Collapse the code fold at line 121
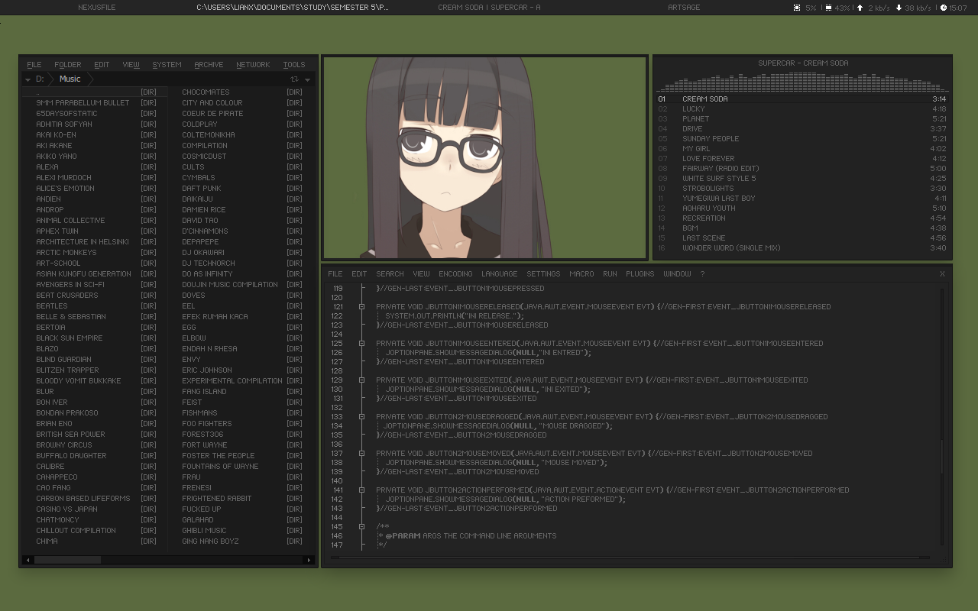Screen dimensions: 978x611 tap(361, 306)
